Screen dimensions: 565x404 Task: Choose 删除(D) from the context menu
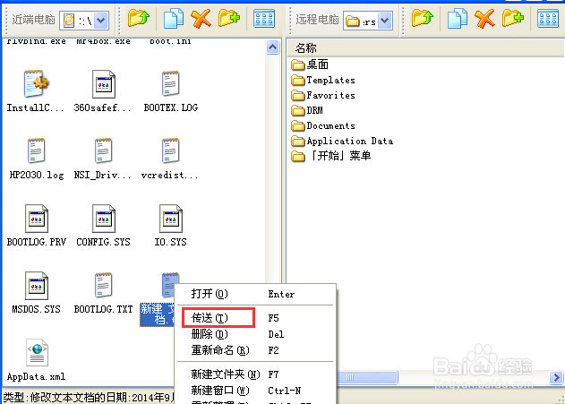click(x=255, y=334)
